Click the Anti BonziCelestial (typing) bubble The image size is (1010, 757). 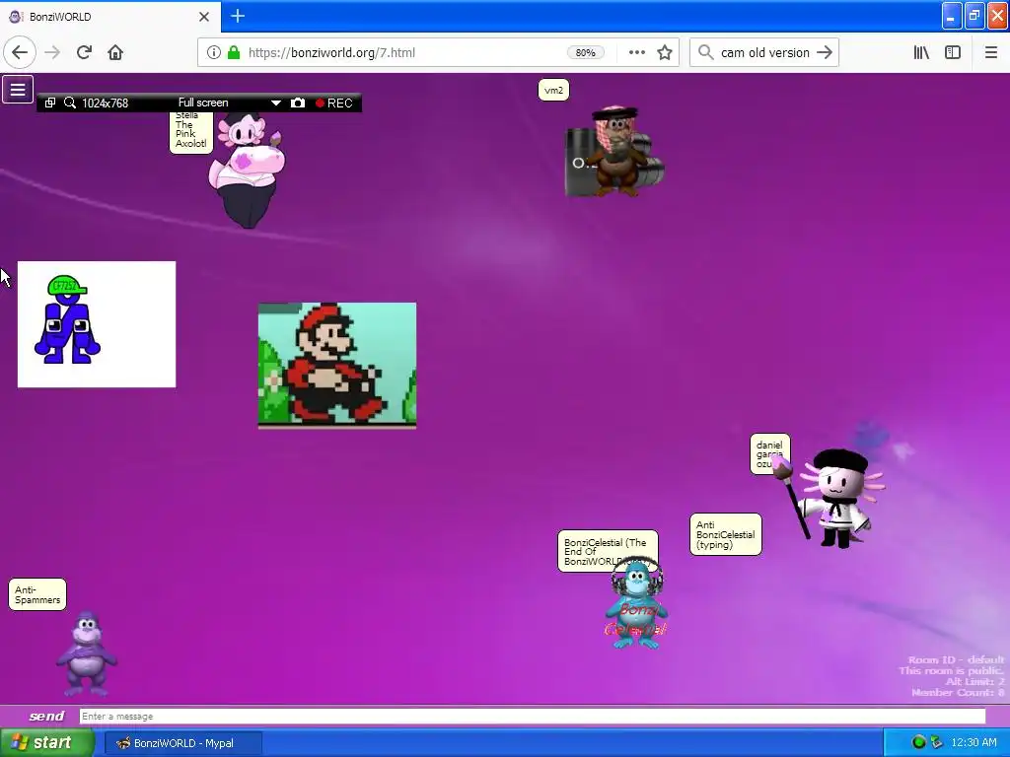725,534
